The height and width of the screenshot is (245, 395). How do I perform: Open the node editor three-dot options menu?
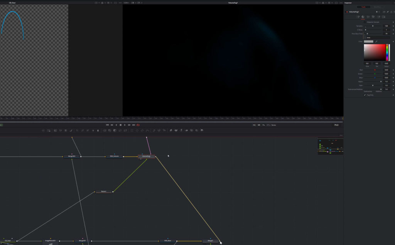(341, 135)
